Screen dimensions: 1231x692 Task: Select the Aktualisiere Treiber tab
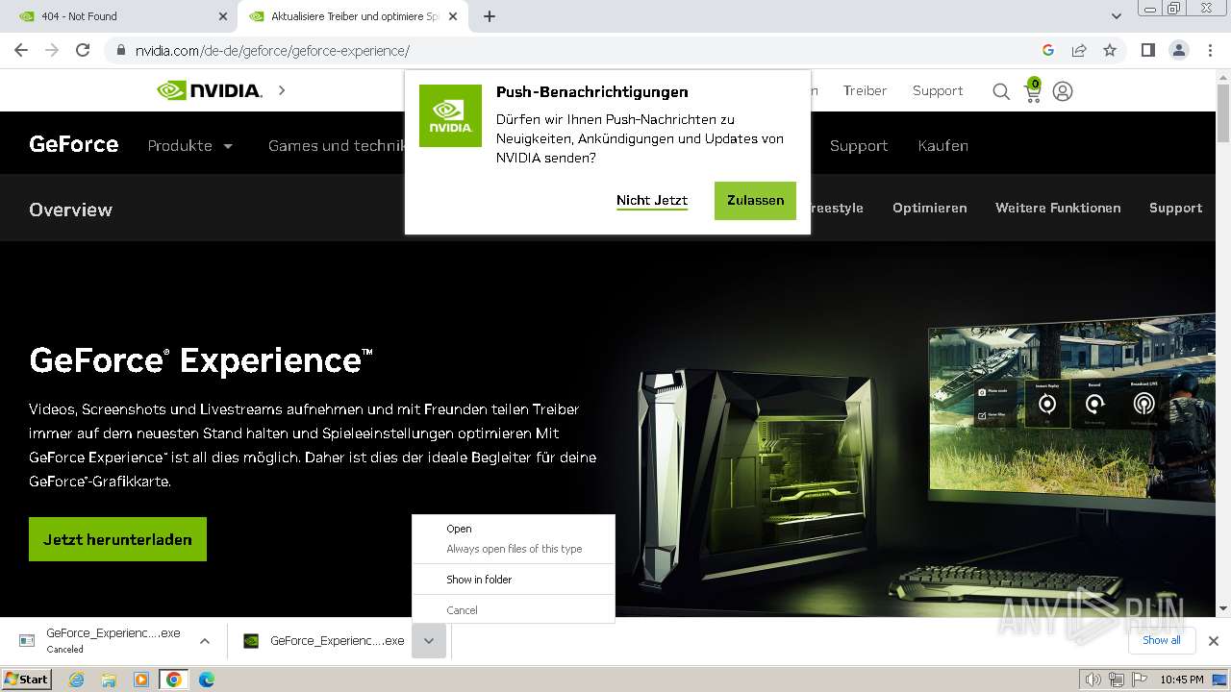(x=353, y=16)
